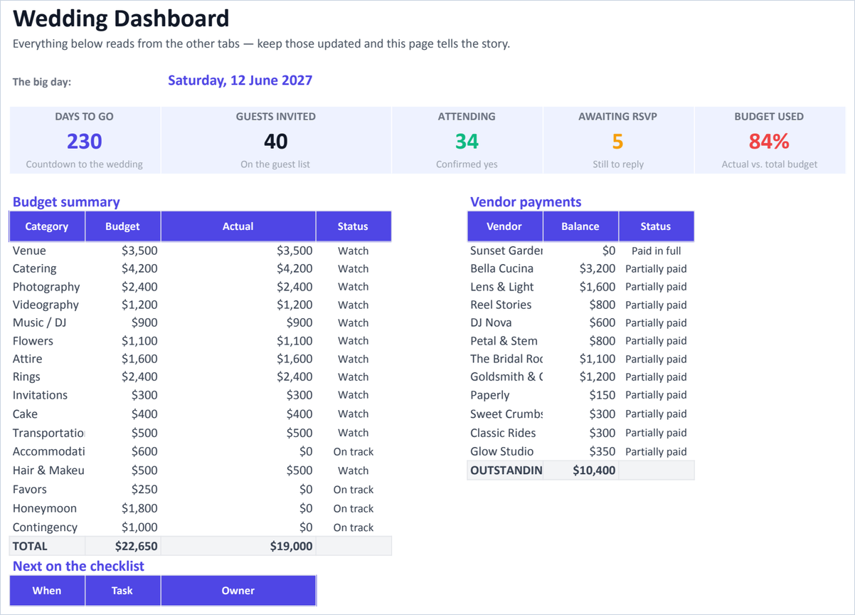Click the Attending count 34
The width and height of the screenshot is (855, 615).
pyautogui.click(x=467, y=141)
